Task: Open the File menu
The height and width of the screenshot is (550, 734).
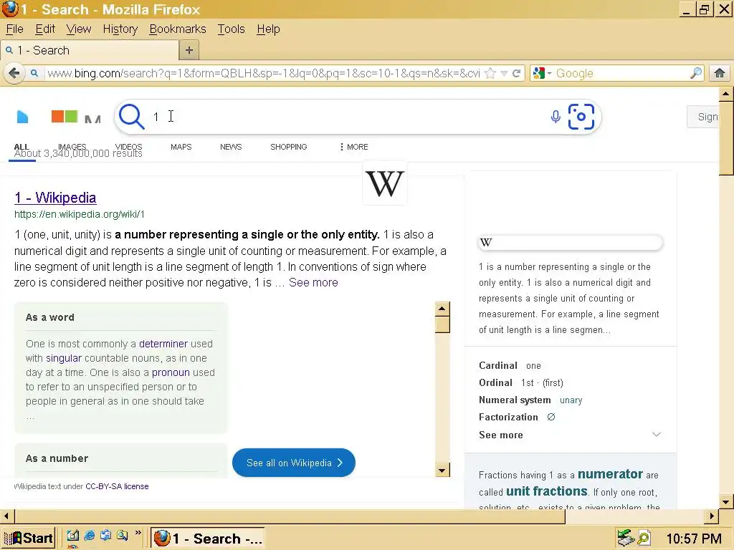Action: 14,29
